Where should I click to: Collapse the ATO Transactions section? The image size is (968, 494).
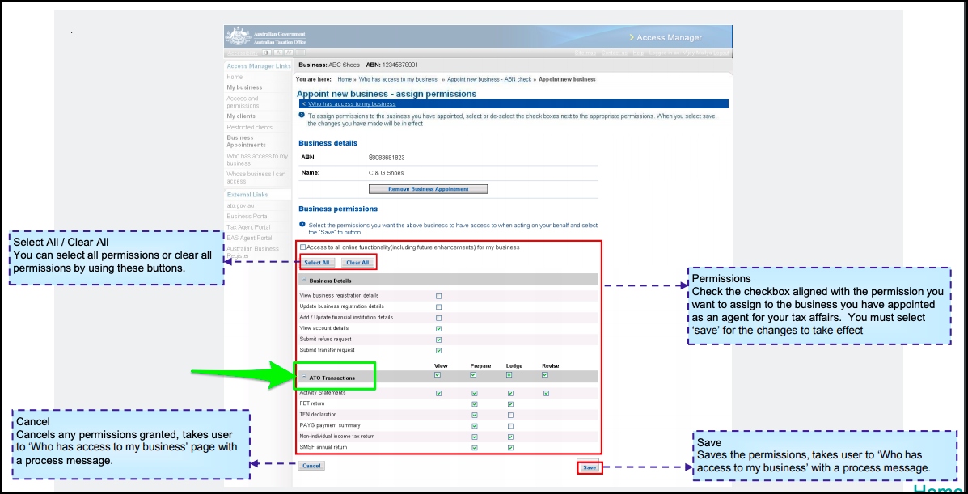(303, 378)
